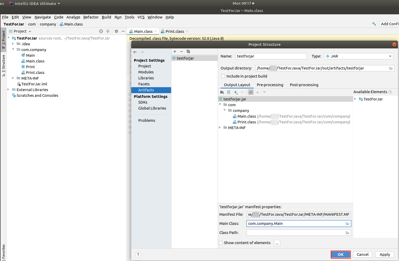This screenshot has height=261, width=399.
Task: Browse for the Main Class
Action: pyautogui.click(x=347, y=224)
